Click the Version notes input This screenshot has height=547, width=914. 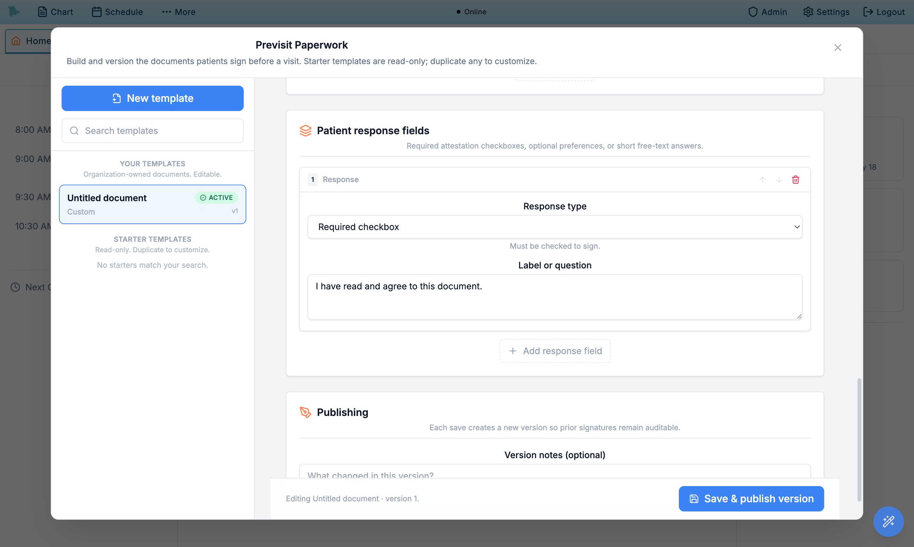click(555, 471)
